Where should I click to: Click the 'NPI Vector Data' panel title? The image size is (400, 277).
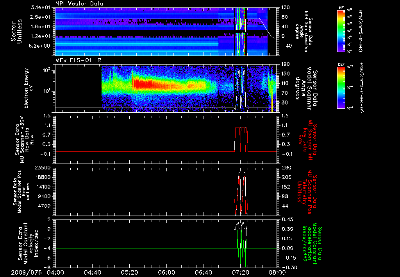[x=79, y=4]
